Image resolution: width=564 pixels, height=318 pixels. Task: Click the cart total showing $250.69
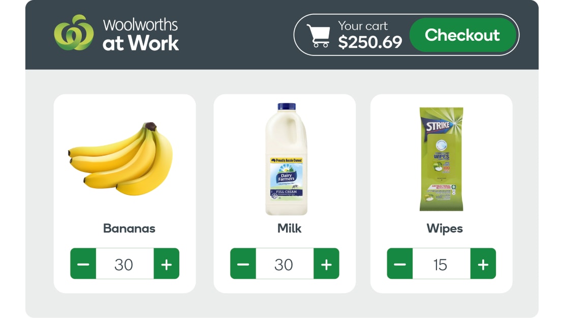point(371,43)
